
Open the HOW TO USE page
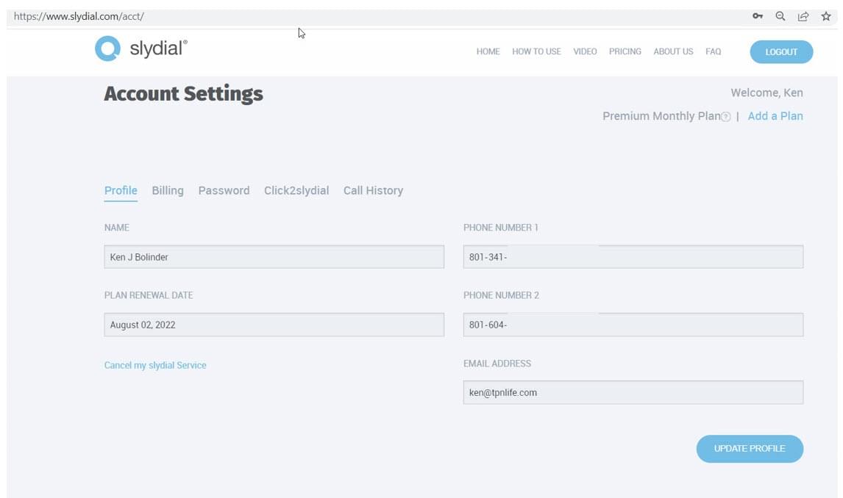536,51
